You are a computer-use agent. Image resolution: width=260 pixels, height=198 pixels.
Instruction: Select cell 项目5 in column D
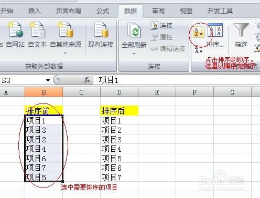tap(119, 158)
